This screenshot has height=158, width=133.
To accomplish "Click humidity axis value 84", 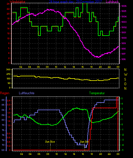I will pos(3,110).
